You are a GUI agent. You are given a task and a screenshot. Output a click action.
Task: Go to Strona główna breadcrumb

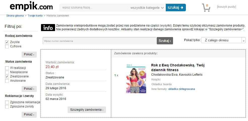tap(15, 16)
